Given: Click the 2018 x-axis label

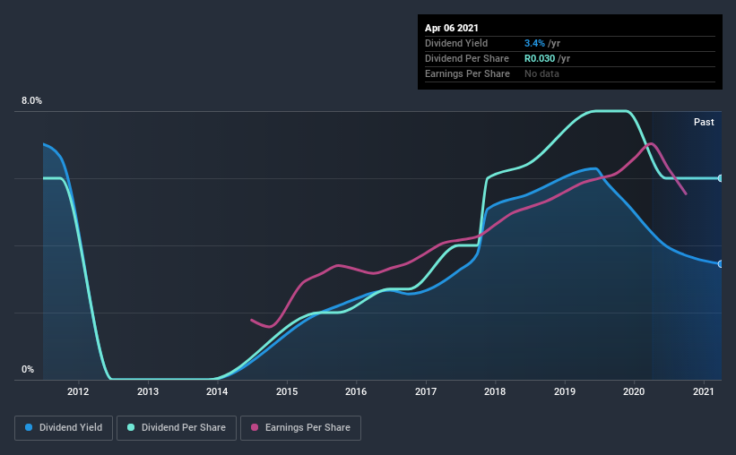Looking at the screenshot, I should point(495,391).
